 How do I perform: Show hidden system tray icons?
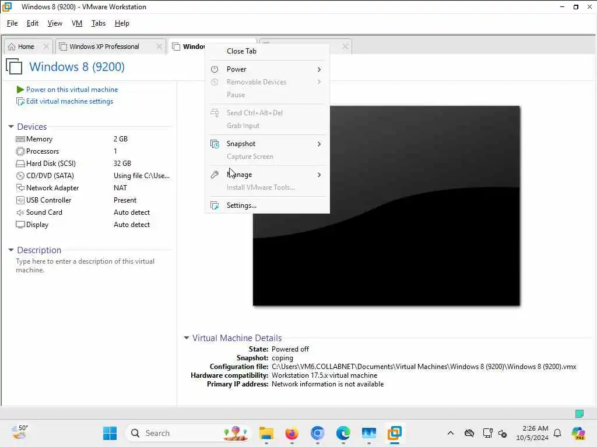tap(451, 433)
